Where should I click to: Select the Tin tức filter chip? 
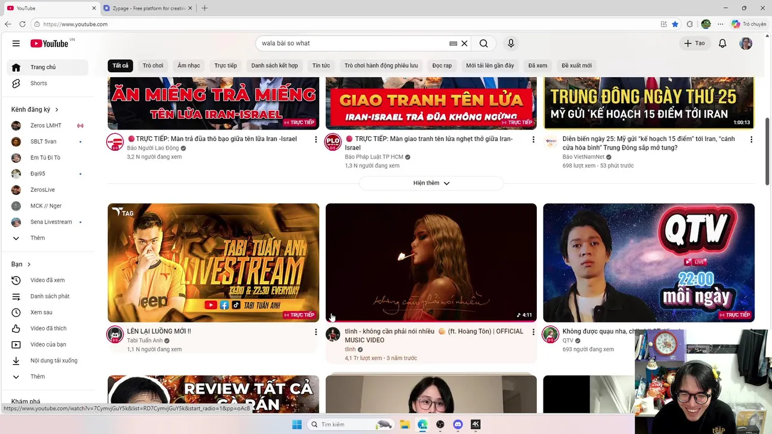pyautogui.click(x=321, y=66)
